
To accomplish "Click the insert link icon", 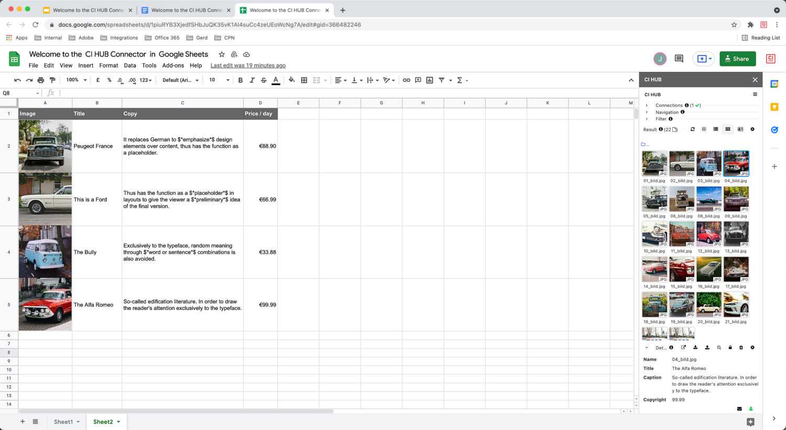I will 406,80.
